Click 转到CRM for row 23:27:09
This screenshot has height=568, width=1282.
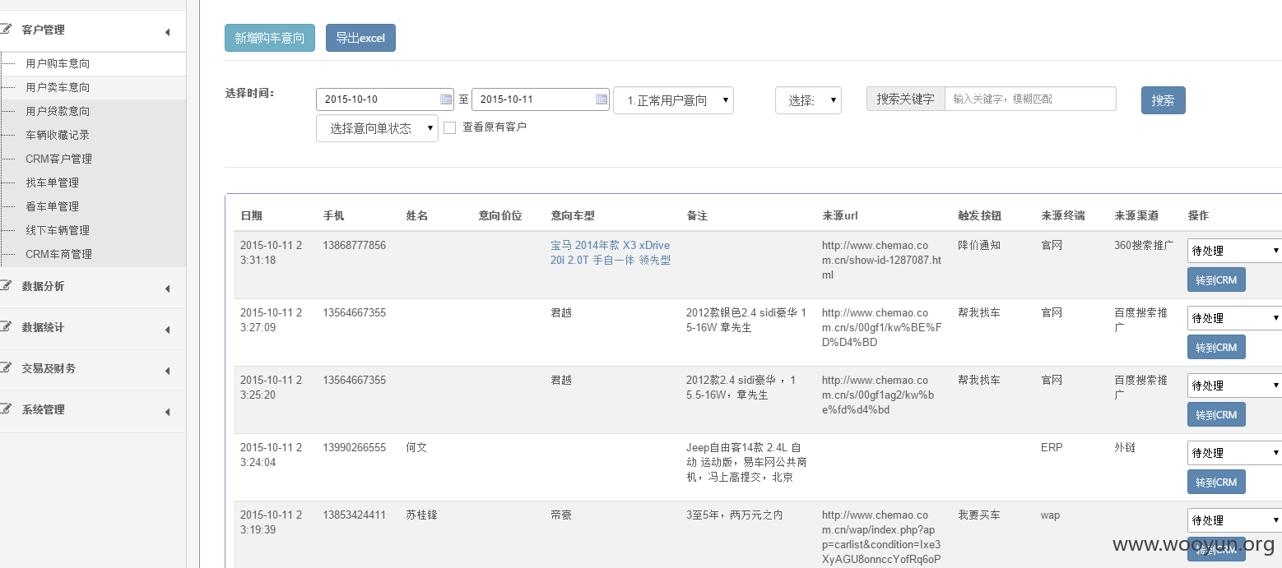click(1216, 347)
